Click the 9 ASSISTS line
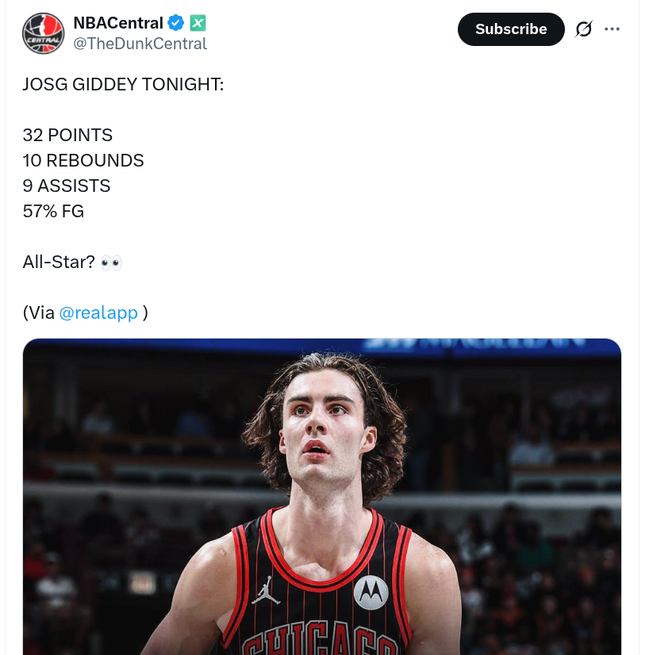Screen dimensions: 649x655 click(67, 186)
